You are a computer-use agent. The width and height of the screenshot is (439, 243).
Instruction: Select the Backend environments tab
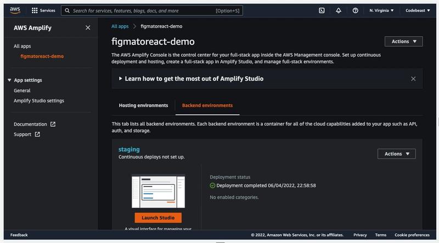(x=207, y=105)
